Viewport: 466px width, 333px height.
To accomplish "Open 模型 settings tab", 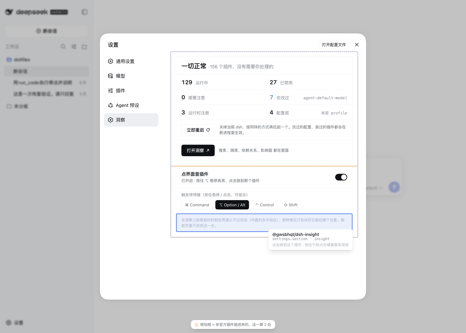I will [x=131, y=76].
